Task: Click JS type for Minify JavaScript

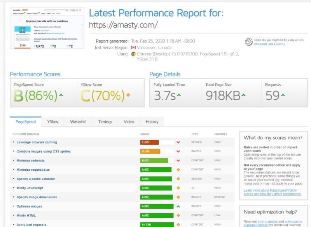Action: tap(193, 188)
